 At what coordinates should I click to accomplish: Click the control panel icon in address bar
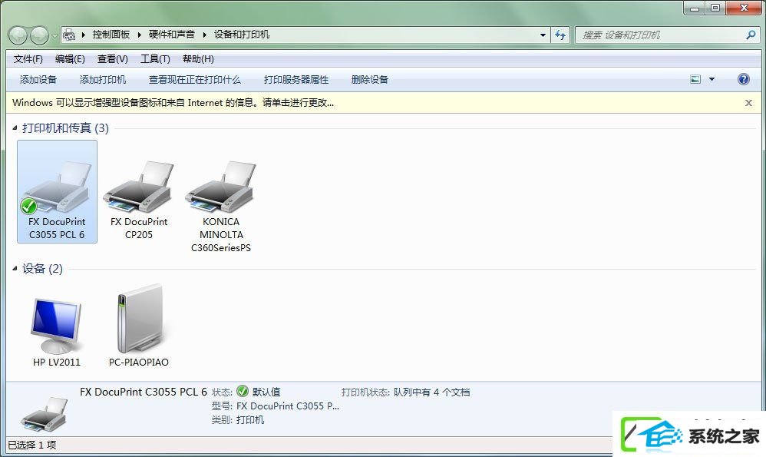click(69, 35)
